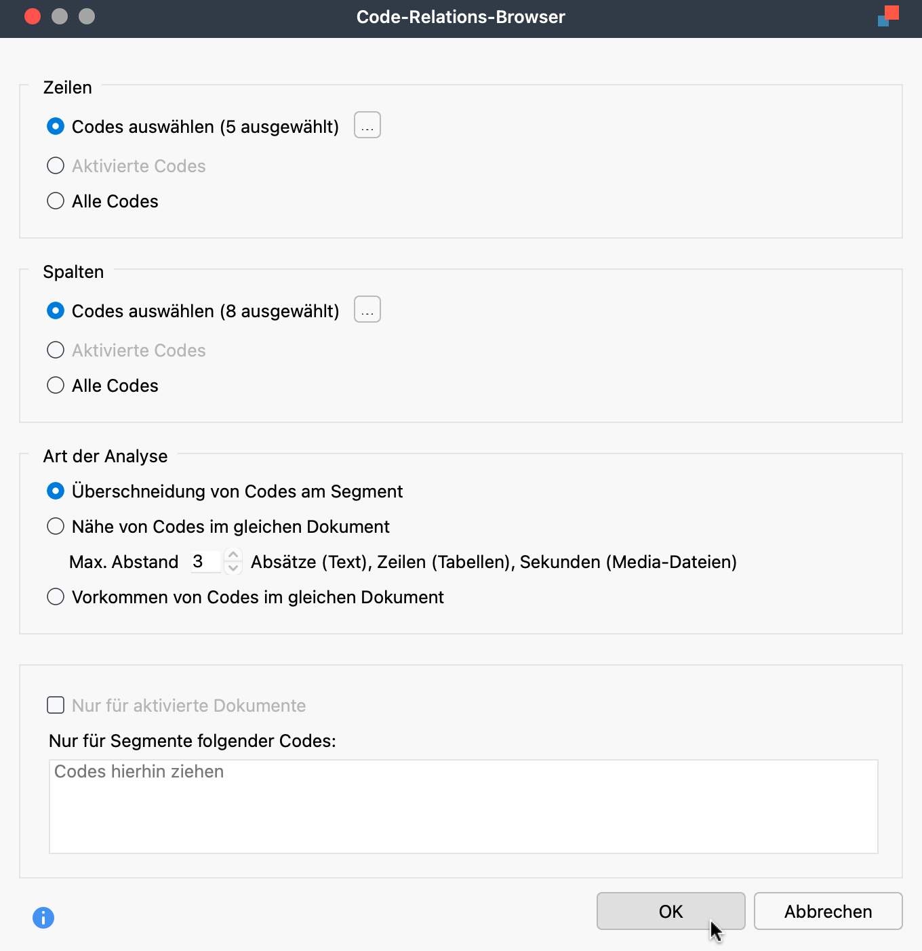
Task: Open code picker ellipsis button in Spalten
Action: click(x=367, y=310)
